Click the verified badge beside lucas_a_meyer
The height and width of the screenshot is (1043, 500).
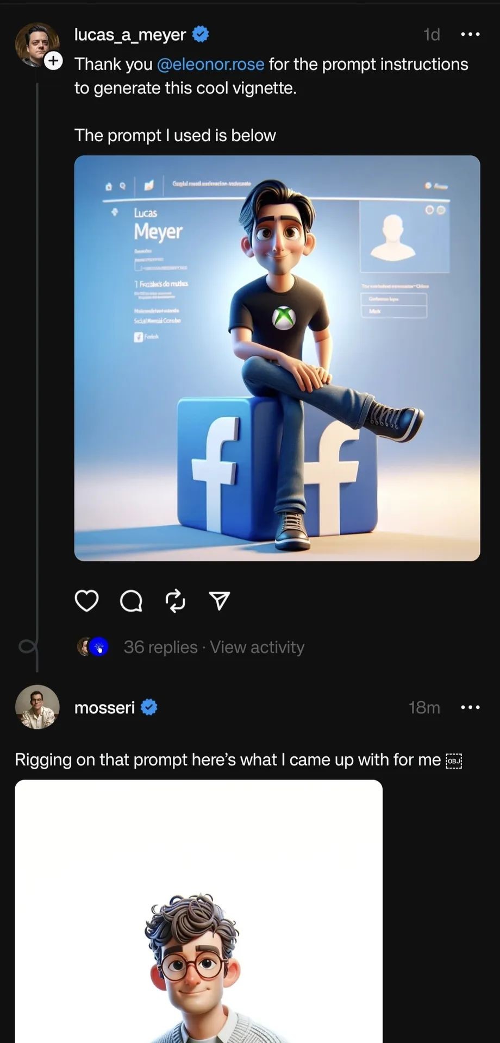pyautogui.click(x=201, y=34)
